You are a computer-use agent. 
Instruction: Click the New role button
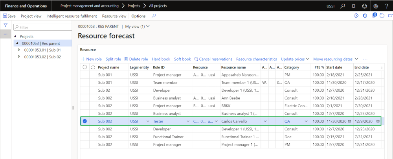click(91, 59)
